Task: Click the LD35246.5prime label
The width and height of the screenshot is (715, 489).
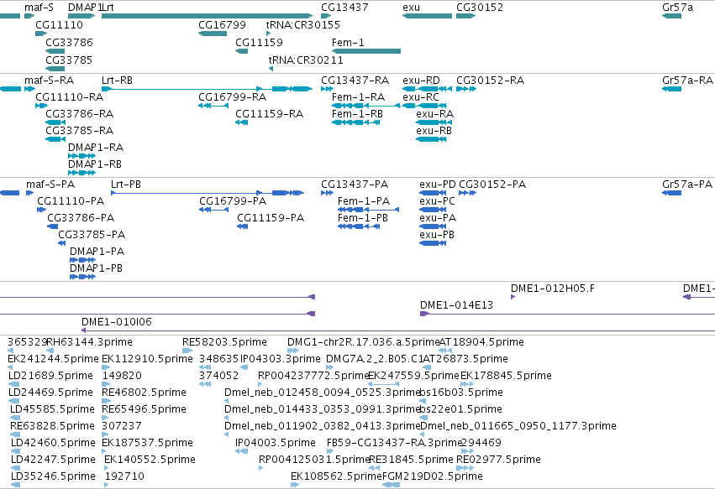Action: (x=53, y=476)
